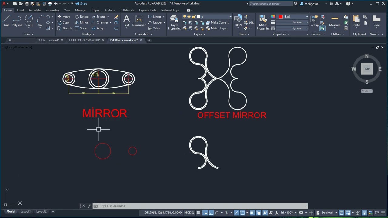Click the Save icon in quick access toolbar
The height and width of the screenshot is (218, 388).
click(27, 4)
